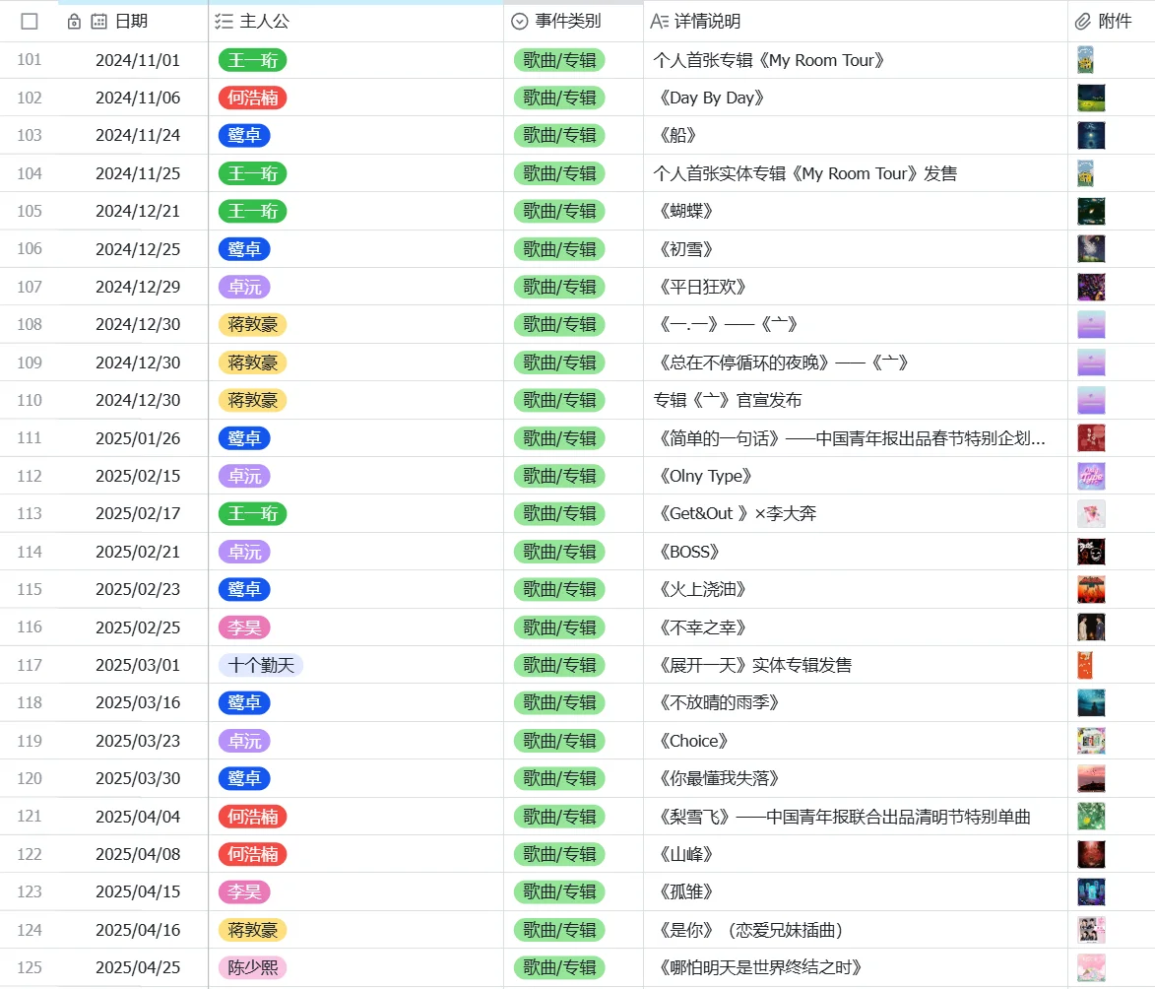The height and width of the screenshot is (989, 1155).
Task: Open 歌曲/专辑 category dropdown in row 105
Action: pyautogui.click(x=560, y=212)
